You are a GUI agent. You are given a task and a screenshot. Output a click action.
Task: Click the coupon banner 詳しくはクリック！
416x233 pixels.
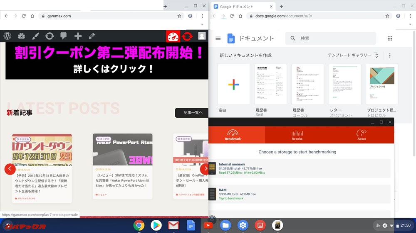107,61
